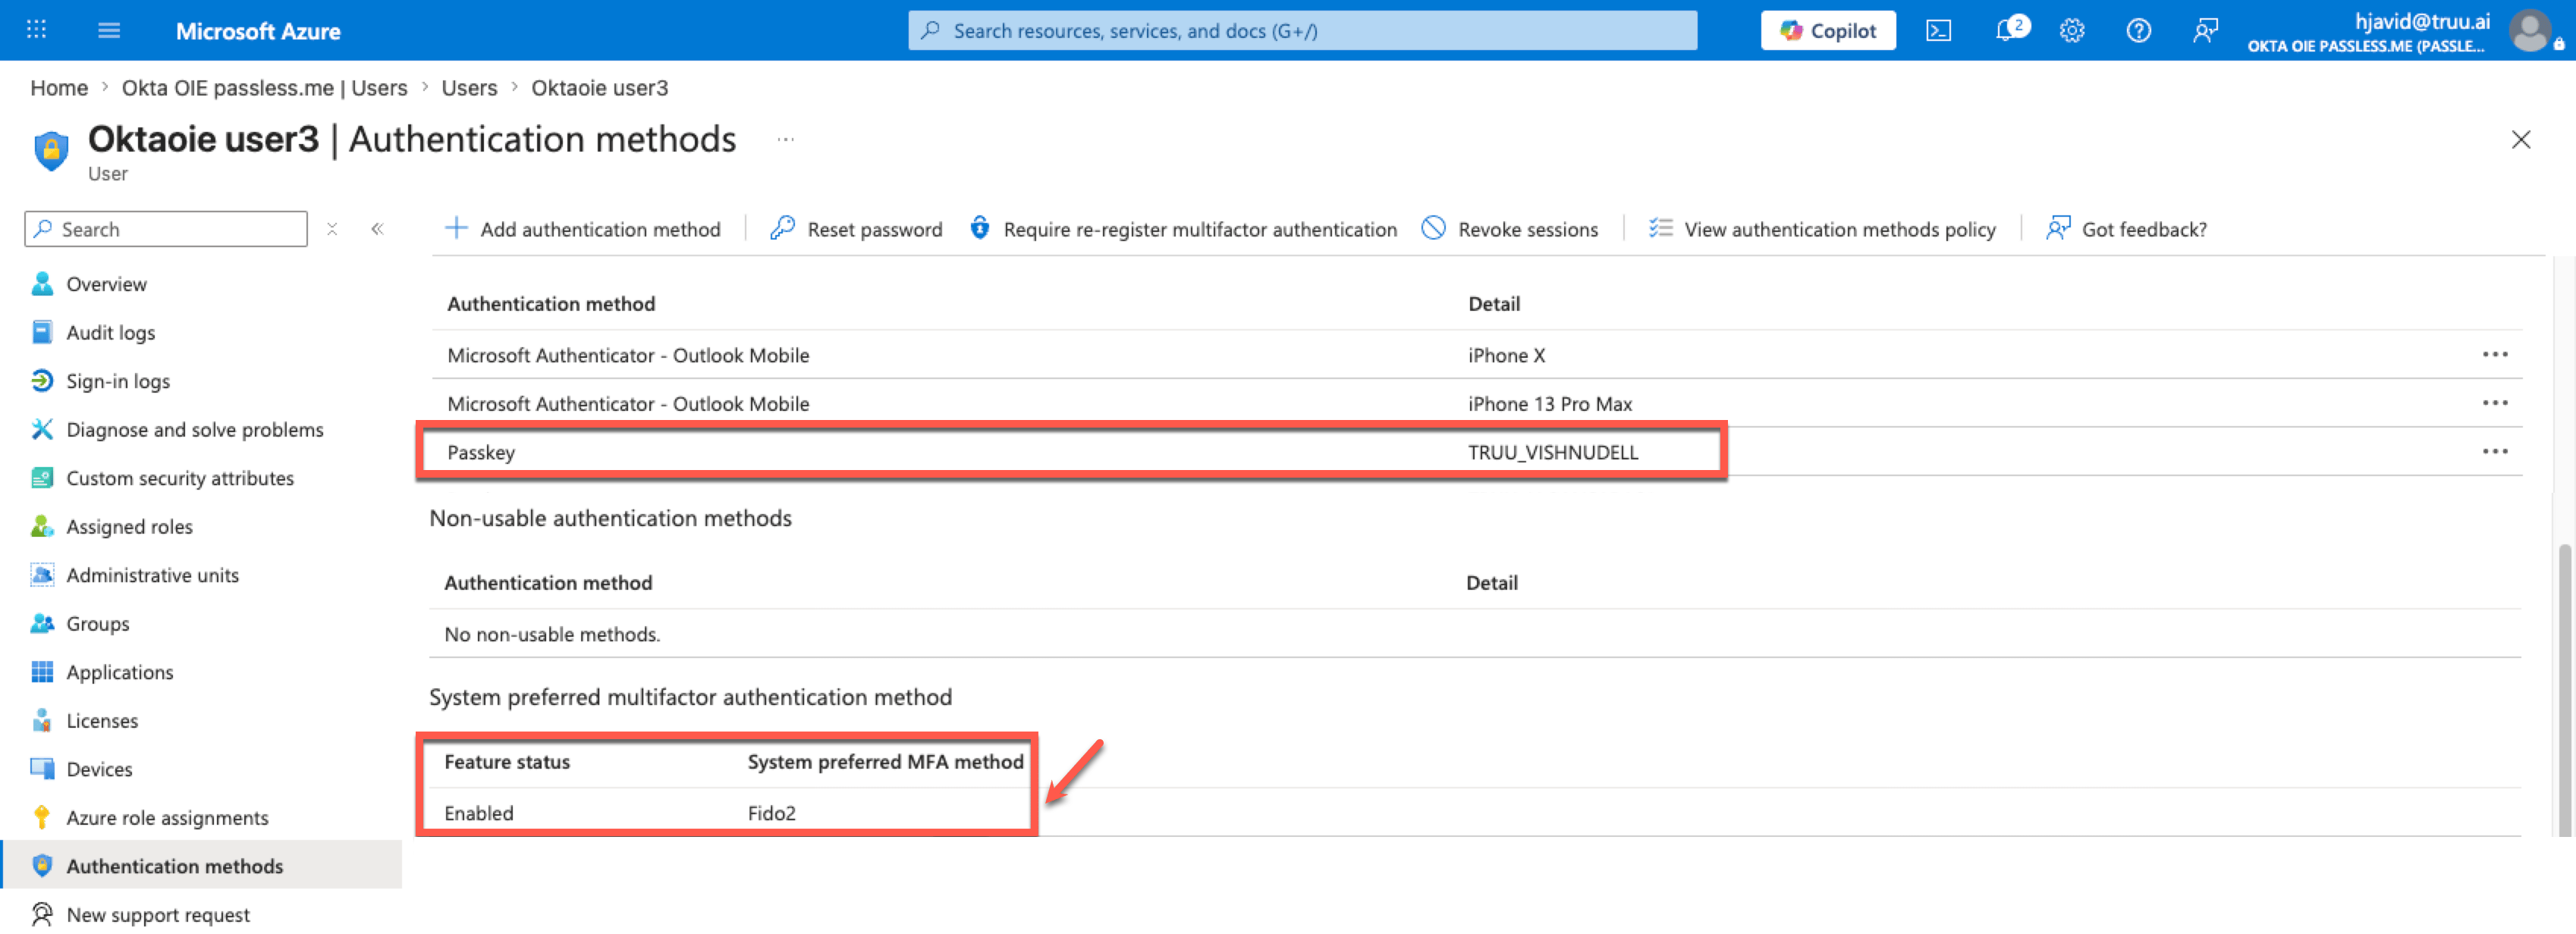Click the vertical scrollbar of the blade

point(2563,689)
